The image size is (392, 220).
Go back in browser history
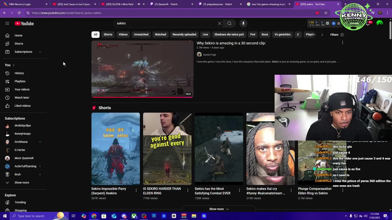click(4, 13)
